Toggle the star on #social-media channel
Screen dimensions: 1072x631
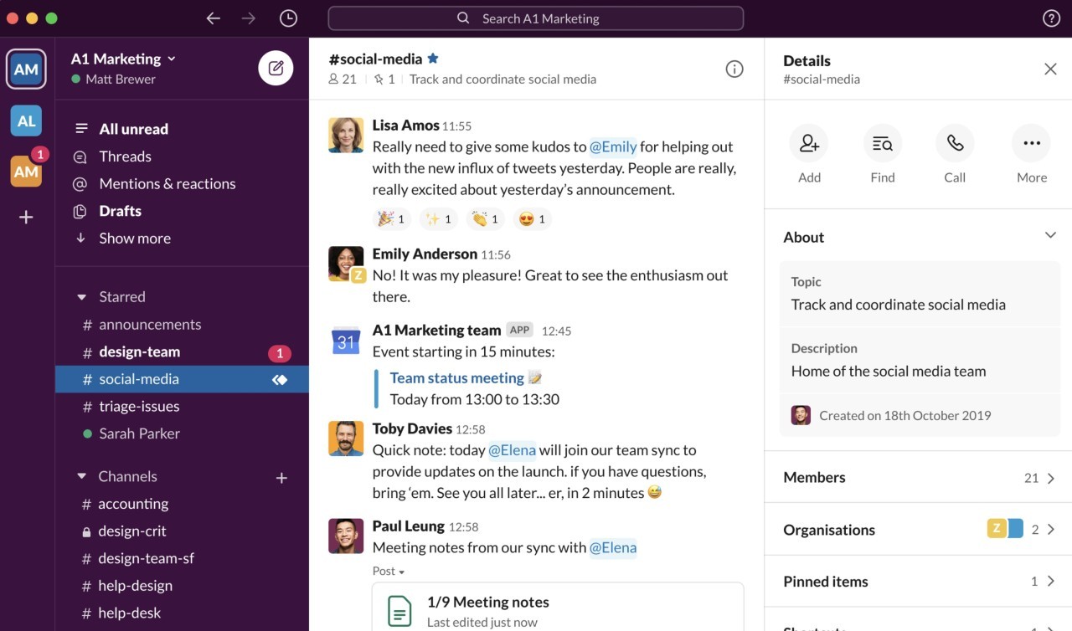433,59
